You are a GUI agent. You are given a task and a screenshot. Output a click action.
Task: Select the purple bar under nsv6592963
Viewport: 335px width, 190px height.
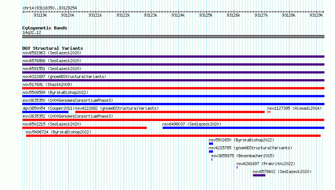(173, 57)
